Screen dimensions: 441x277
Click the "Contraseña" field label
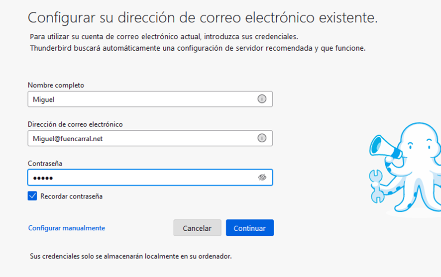pyautogui.click(x=45, y=163)
